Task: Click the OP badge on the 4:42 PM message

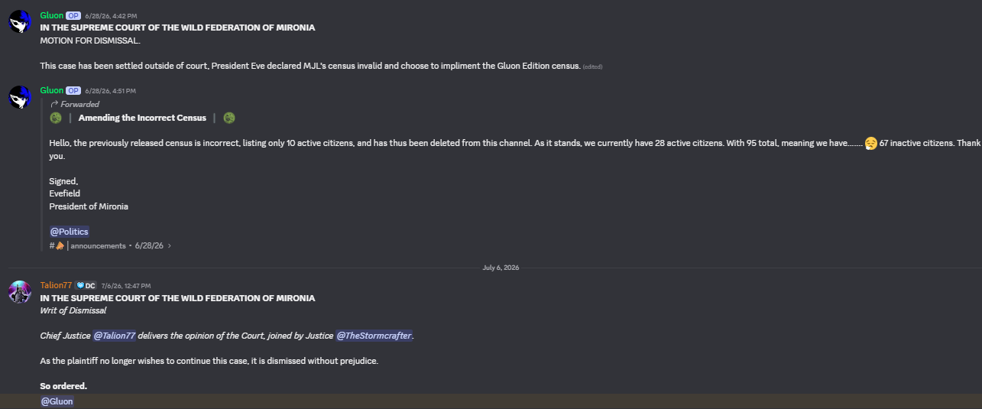Action: coord(73,15)
